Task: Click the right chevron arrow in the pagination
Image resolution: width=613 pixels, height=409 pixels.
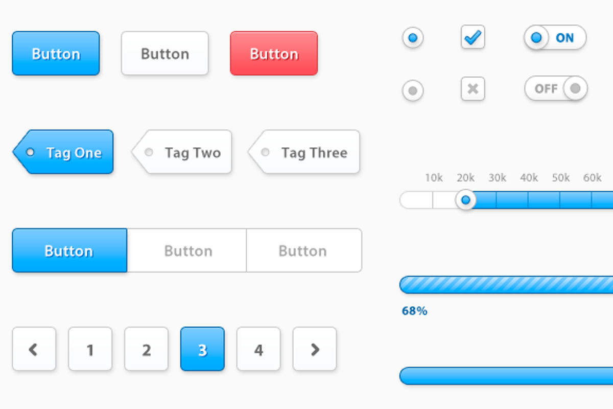Action: coord(315,349)
